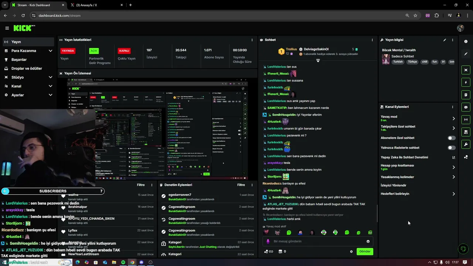
Task: Click the Gönder send button
Action: click(365, 252)
